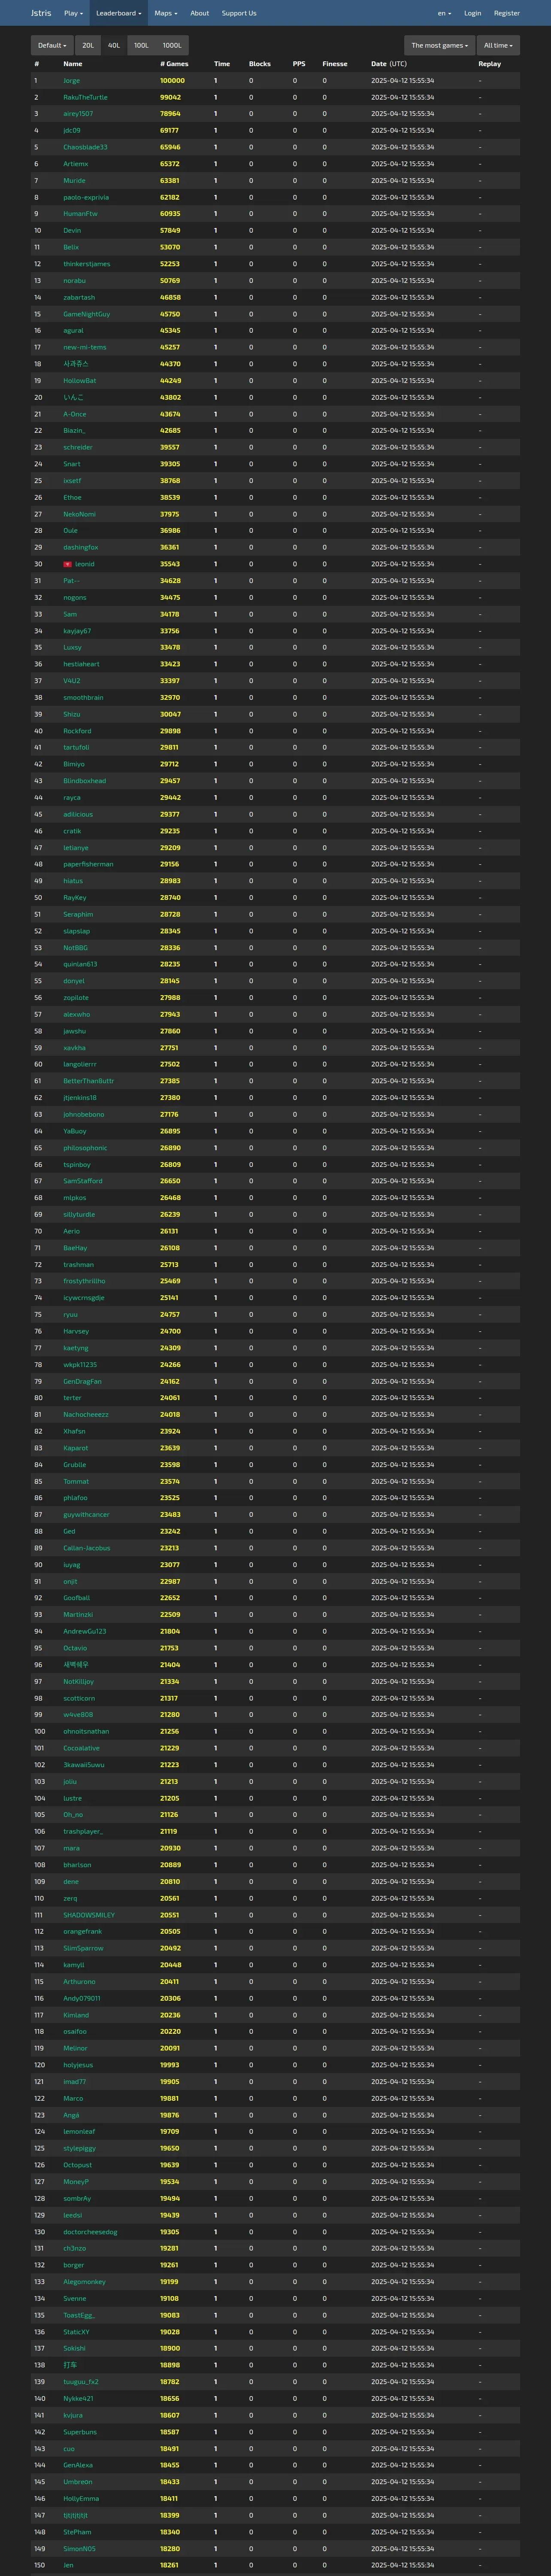Open ohnoitsnathan profile link
Image resolution: width=551 pixels, height=2576 pixels.
(86, 1731)
